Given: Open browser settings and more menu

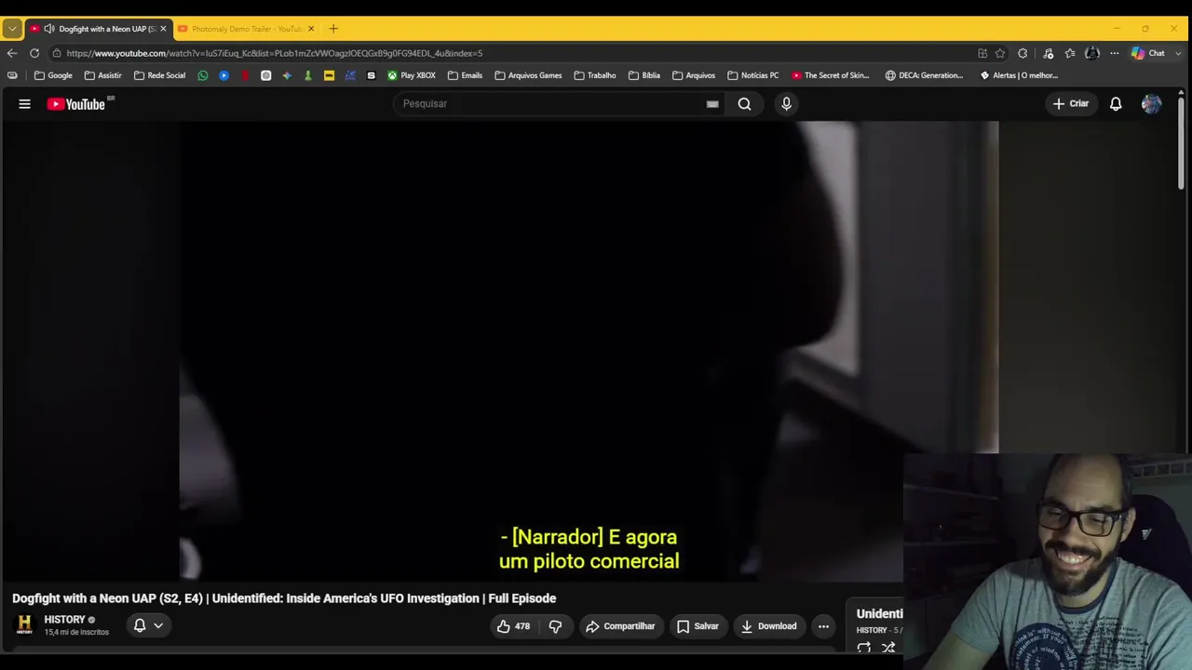Looking at the screenshot, I should pyautogui.click(x=1114, y=53).
